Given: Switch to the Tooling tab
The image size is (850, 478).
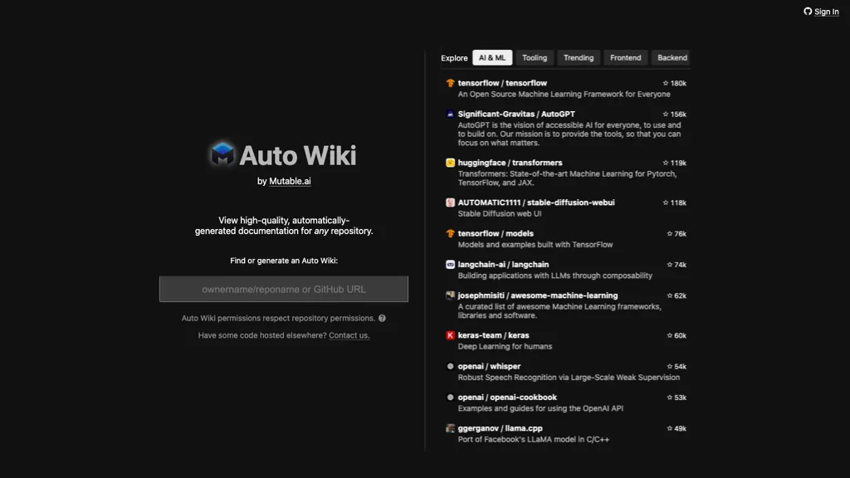Looking at the screenshot, I should coord(534,57).
